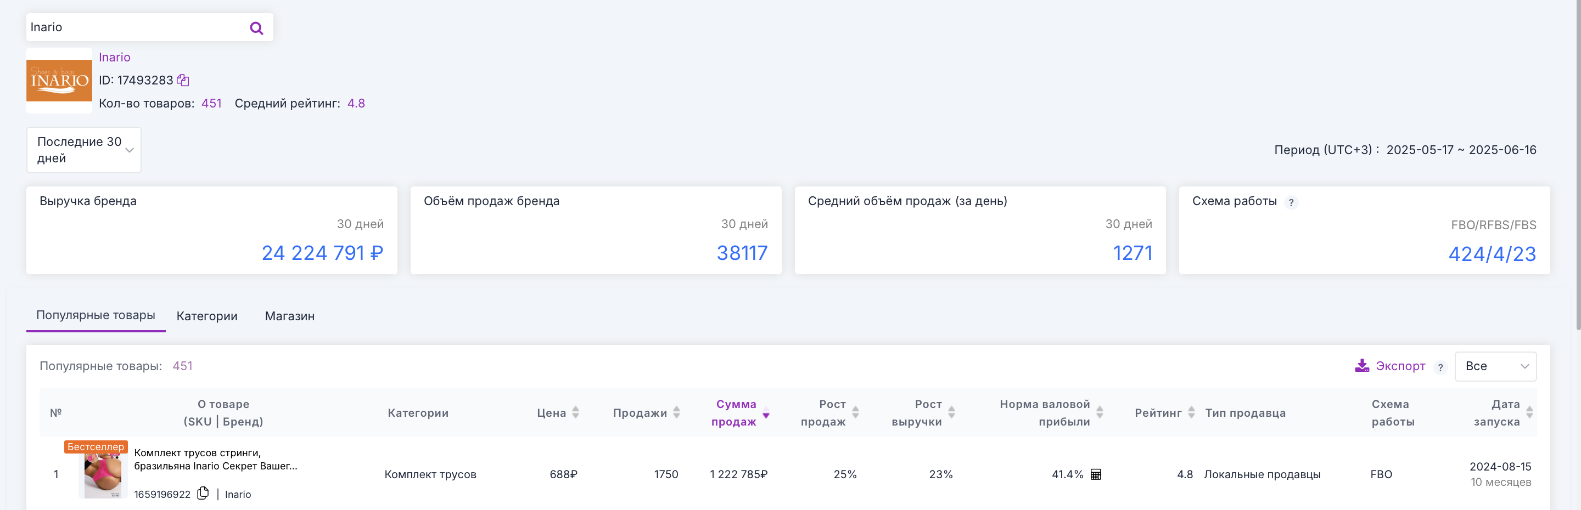Click brand revenue value 24 224 791 ₽
Image resolution: width=1581 pixels, height=510 pixels.
(322, 253)
